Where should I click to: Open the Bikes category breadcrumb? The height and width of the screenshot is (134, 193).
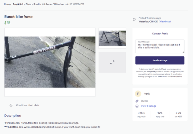coord(28,4)
